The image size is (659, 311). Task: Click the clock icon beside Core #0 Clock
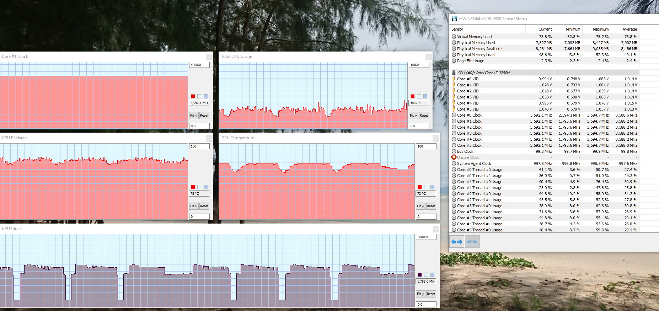[x=454, y=115]
